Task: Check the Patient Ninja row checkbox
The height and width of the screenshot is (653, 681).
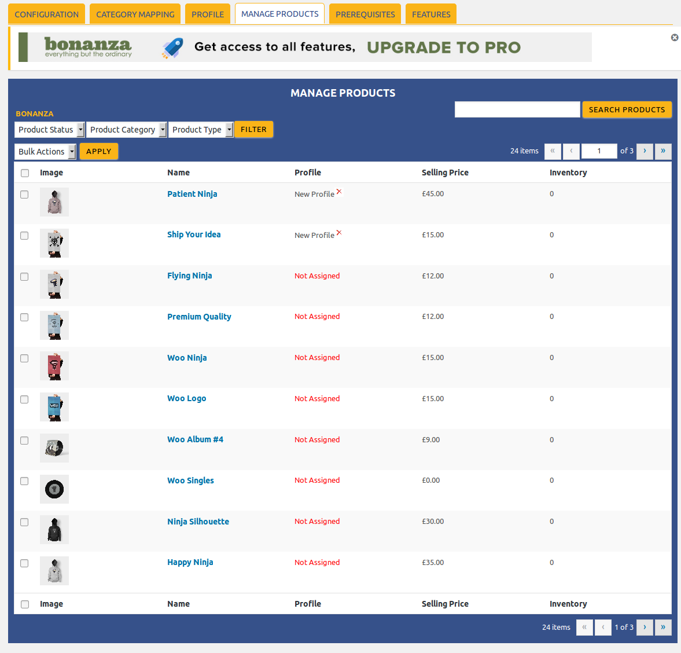Action: pos(24,194)
